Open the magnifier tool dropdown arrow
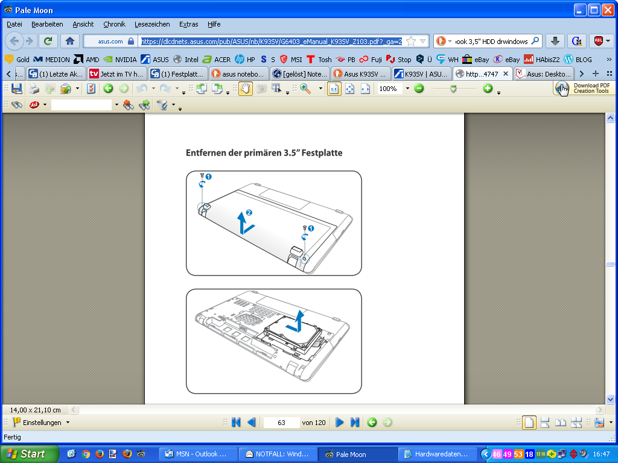Screen dimensions: 618x463 (320, 89)
